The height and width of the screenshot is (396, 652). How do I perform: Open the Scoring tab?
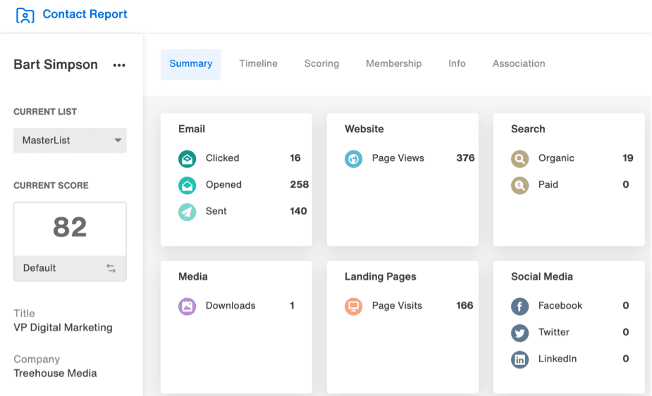click(x=321, y=64)
